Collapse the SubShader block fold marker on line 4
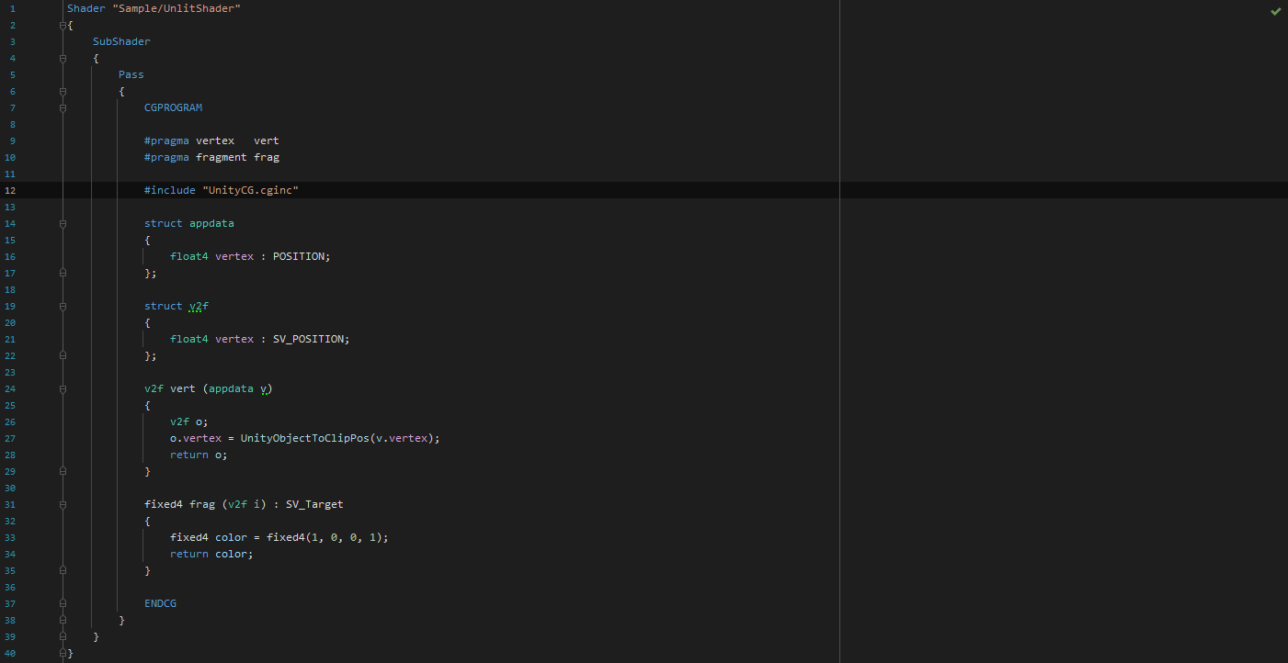1288x663 pixels. [x=63, y=58]
